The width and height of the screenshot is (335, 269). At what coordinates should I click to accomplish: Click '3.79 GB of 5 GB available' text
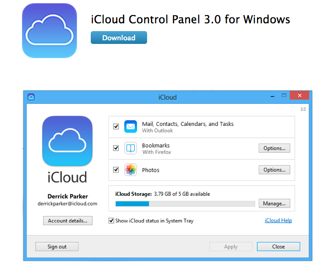tap(182, 194)
